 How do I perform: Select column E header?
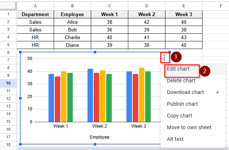pos(184,6)
